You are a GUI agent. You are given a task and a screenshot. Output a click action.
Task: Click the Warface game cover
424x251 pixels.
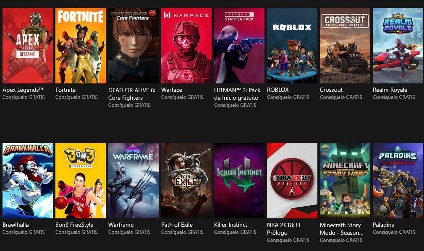click(186, 46)
